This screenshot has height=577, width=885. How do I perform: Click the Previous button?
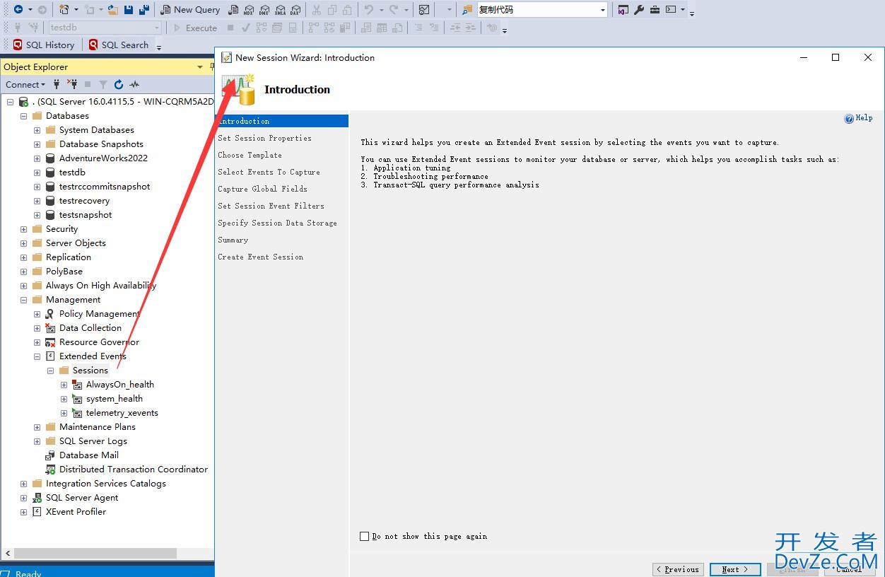677,569
